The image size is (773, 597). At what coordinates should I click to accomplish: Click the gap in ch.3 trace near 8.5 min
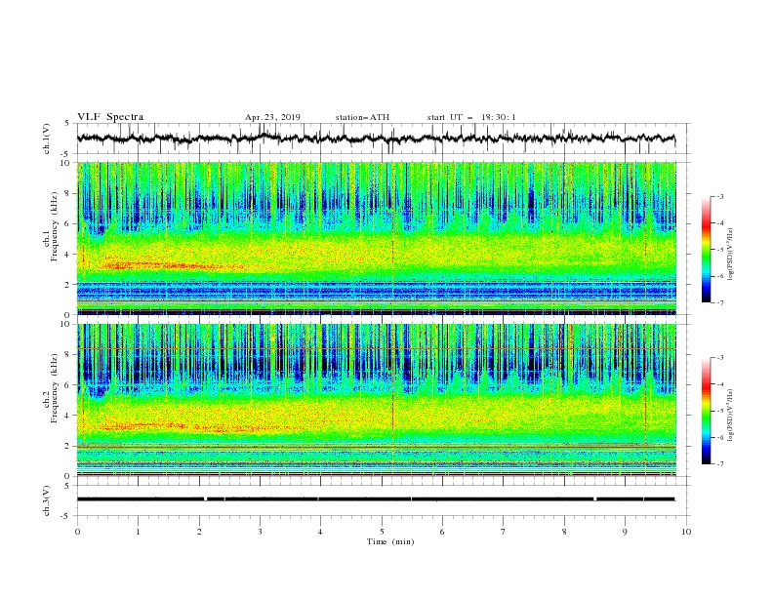coord(595,499)
